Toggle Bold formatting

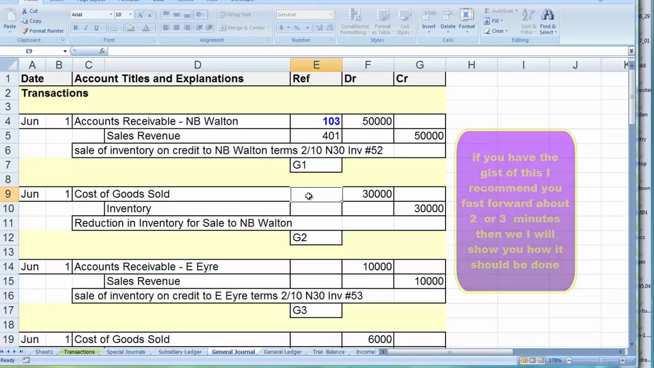[x=76, y=28]
